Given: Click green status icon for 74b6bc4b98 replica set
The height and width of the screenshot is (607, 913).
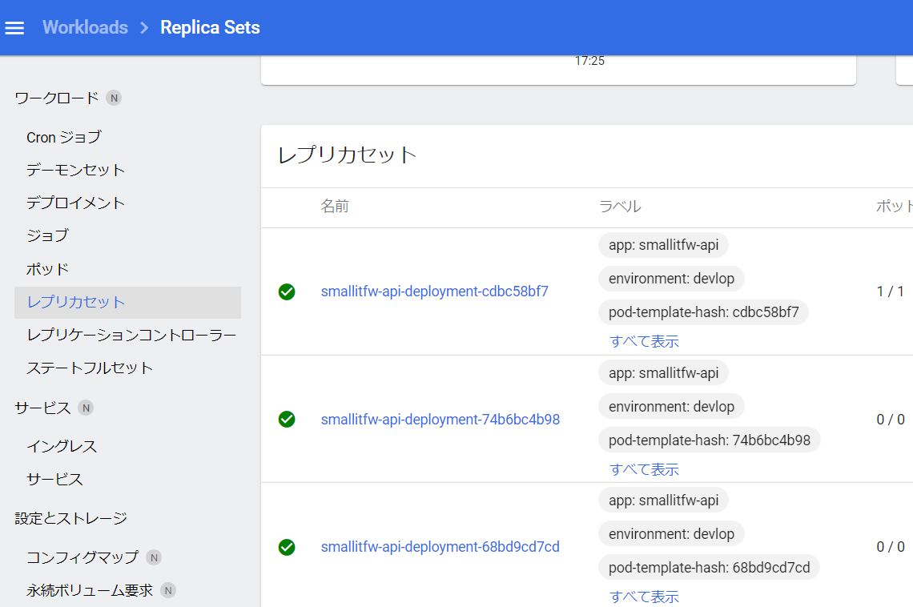Looking at the screenshot, I should click(287, 419).
